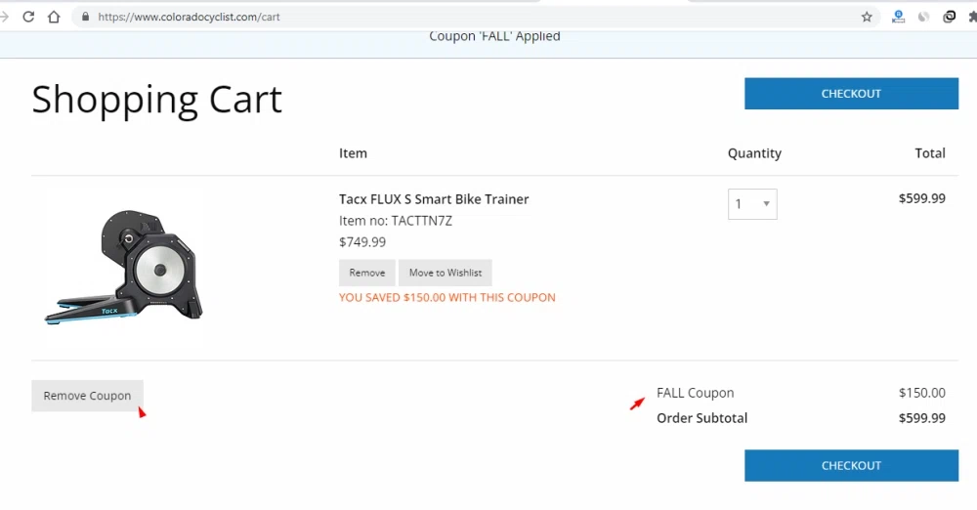Open the blue extension icon in toolbar
977x510 pixels.
point(898,17)
